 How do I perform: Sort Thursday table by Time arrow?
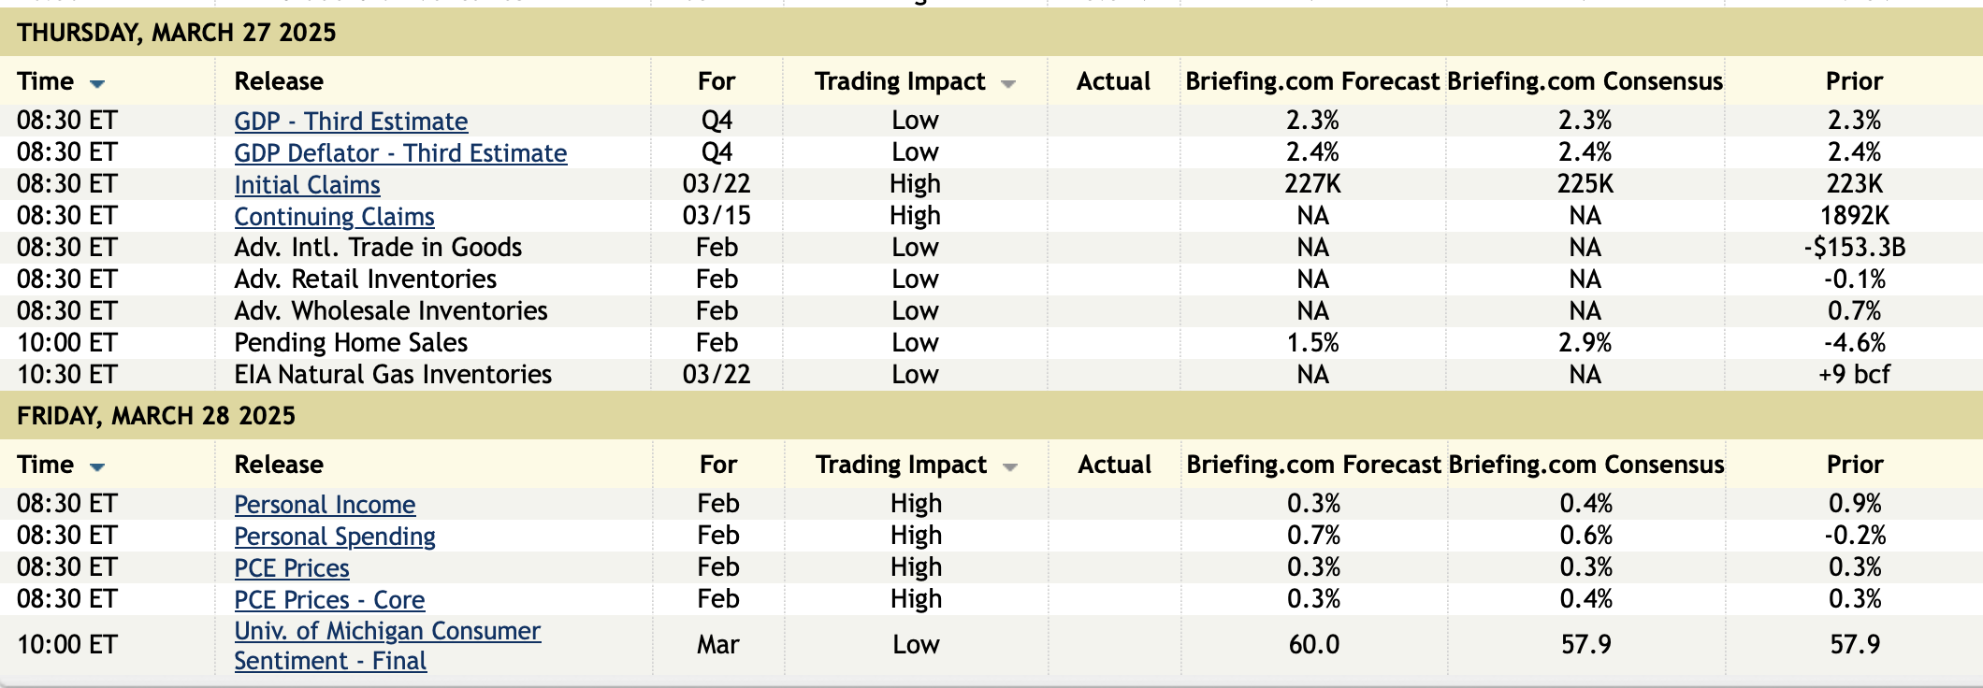(97, 84)
